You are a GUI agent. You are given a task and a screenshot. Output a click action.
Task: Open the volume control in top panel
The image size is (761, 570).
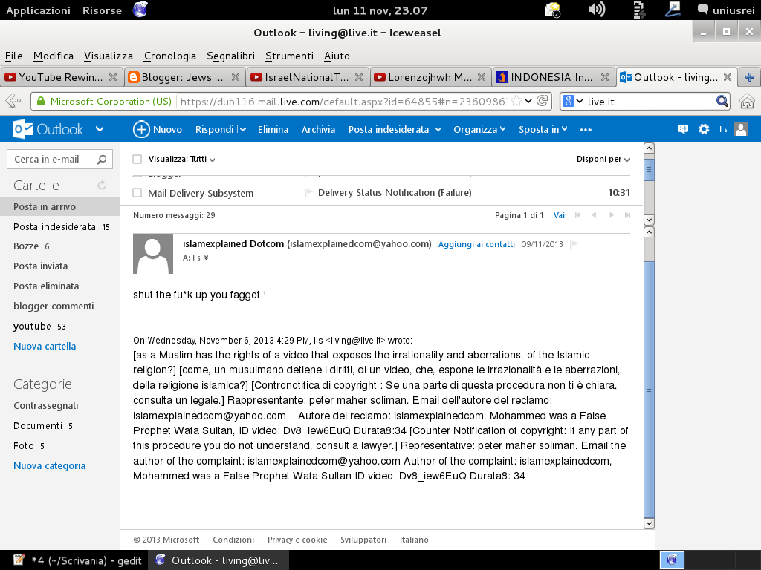[597, 10]
